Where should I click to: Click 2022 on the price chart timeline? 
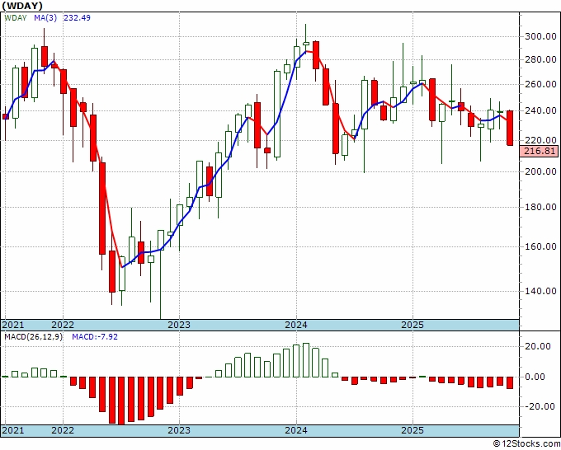(x=63, y=325)
